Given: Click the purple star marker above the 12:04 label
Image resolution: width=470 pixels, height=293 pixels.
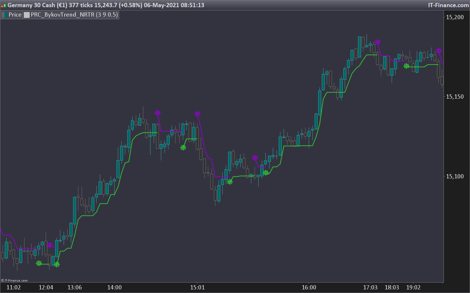Looking at the screenshot, I should (50, 245).
